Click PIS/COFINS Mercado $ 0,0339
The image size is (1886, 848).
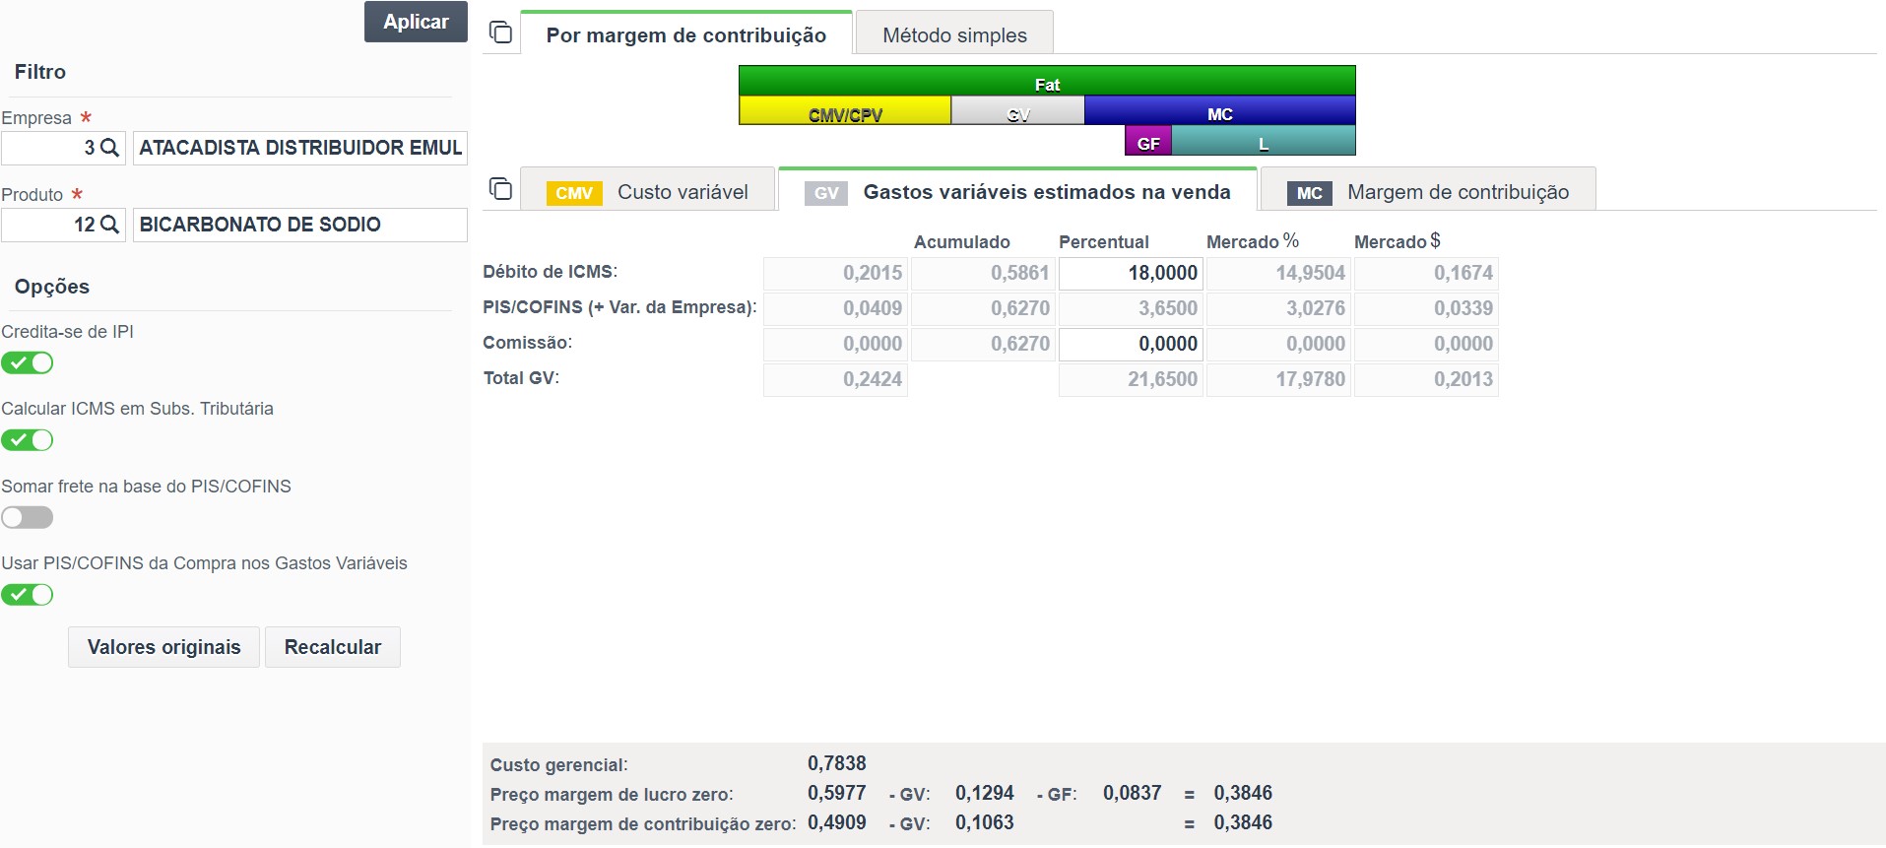[1426, 308]
